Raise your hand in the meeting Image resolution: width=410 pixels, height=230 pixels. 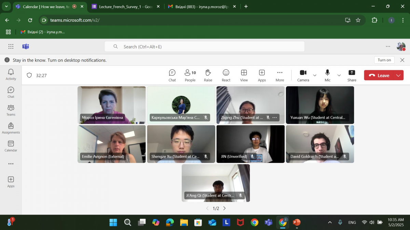tap(208, 75)
